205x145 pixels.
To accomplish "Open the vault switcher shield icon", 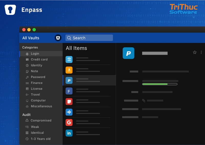I will point(58,38).
